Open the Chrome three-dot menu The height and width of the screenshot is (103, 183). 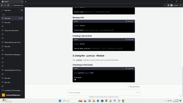[x=181, y=5]
